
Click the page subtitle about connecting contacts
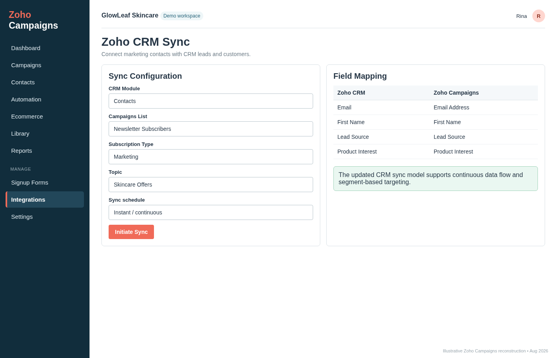pyautogui.click(x=176, y=54)
